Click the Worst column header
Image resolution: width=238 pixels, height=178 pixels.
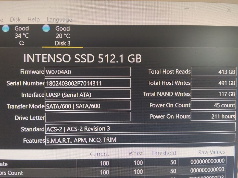(135, 153)
